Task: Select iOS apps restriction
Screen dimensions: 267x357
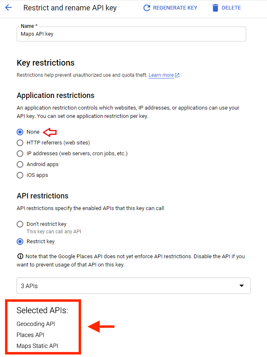Action: (x=20, y=175)
